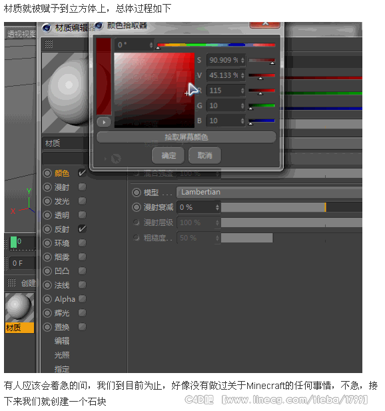Viewport: 385px width, 411px height.
Task: Open the 模型 Lambertian dropdown
Action: [269, 193]
